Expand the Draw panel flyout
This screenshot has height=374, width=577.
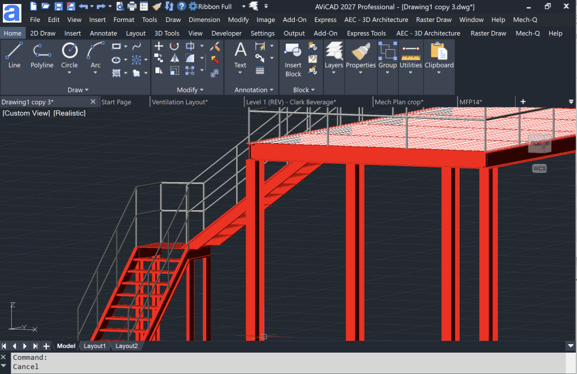click(78, 90)
